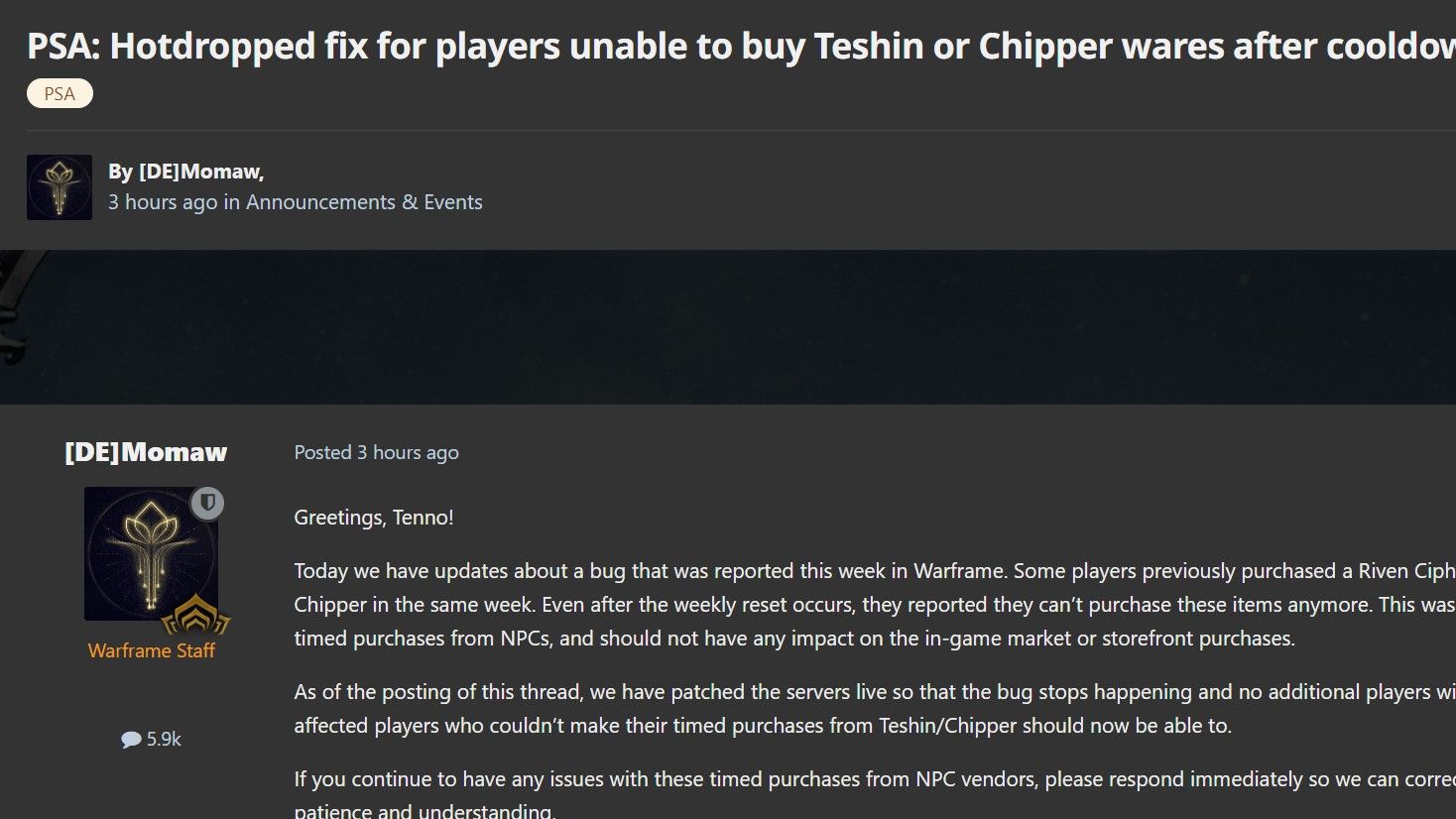Click the PSA tag badge
This screenshot has height=819, width=1456.
[x=60, y=93]
